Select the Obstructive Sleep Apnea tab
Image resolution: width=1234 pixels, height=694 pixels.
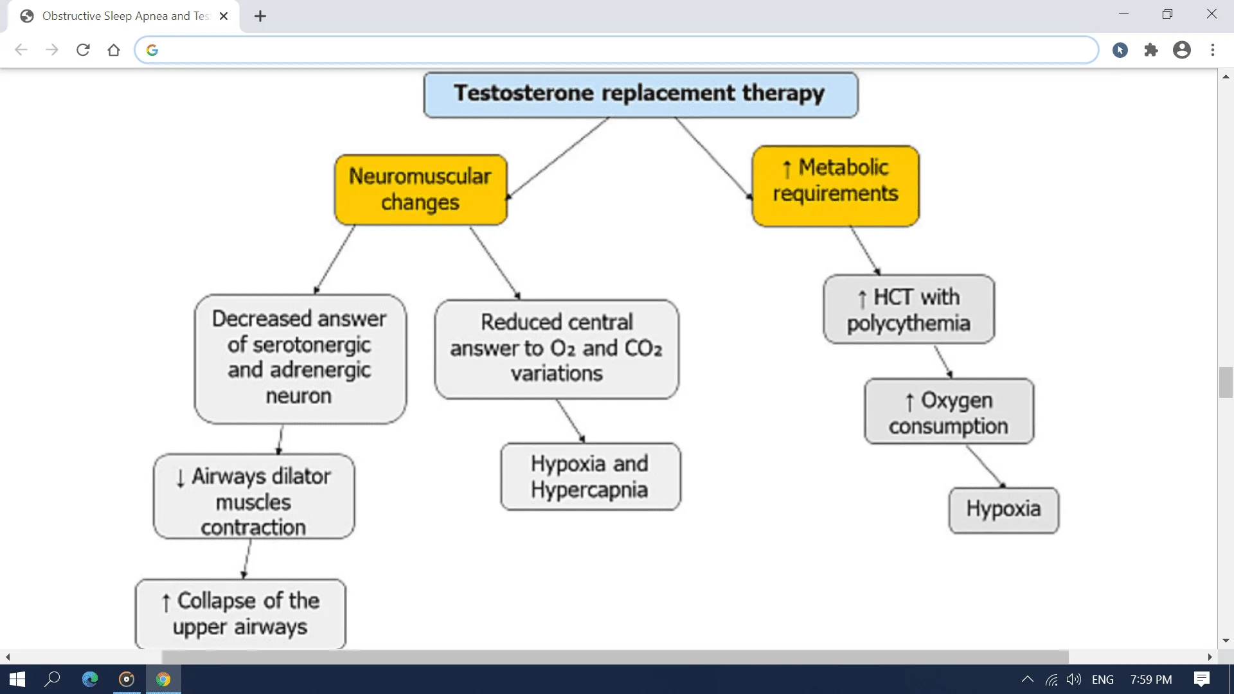[124, 17]
